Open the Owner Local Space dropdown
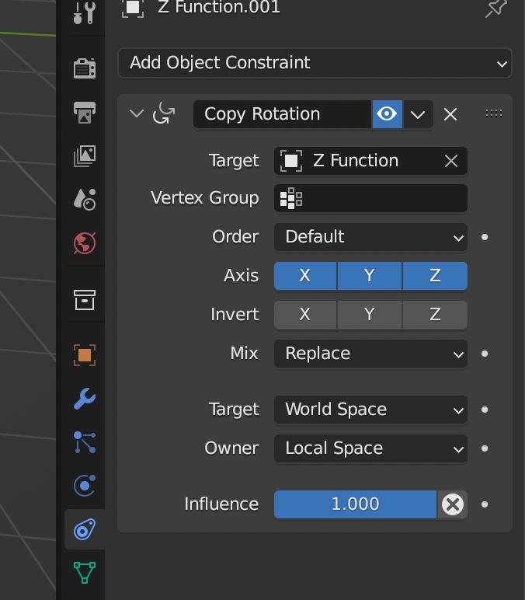This screenshot has width=525, height=600. coord(370,448)
